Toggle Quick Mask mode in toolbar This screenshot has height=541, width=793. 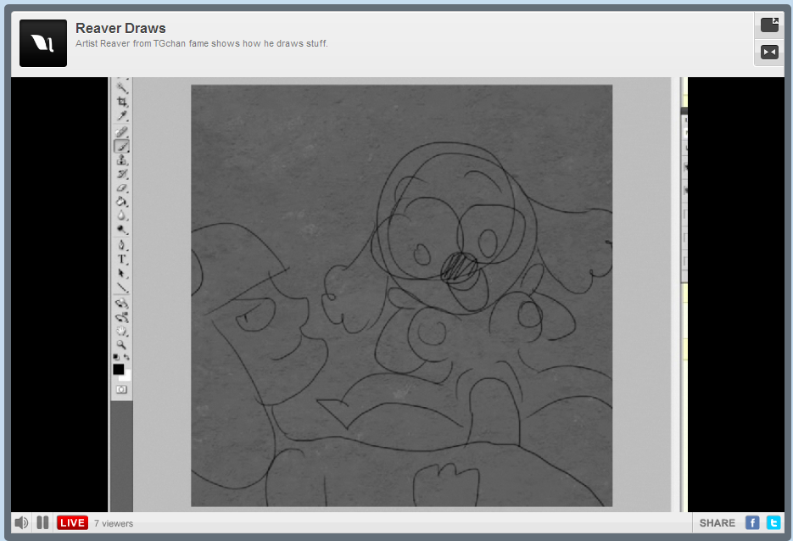coord(121,389)
